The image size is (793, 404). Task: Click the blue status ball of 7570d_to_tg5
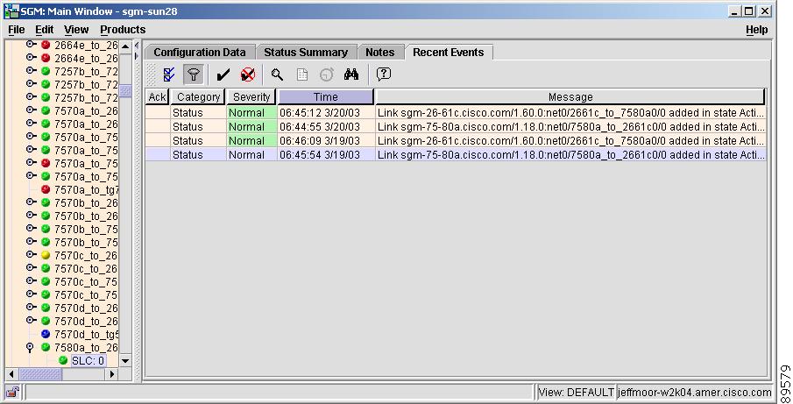pos(46,334)
